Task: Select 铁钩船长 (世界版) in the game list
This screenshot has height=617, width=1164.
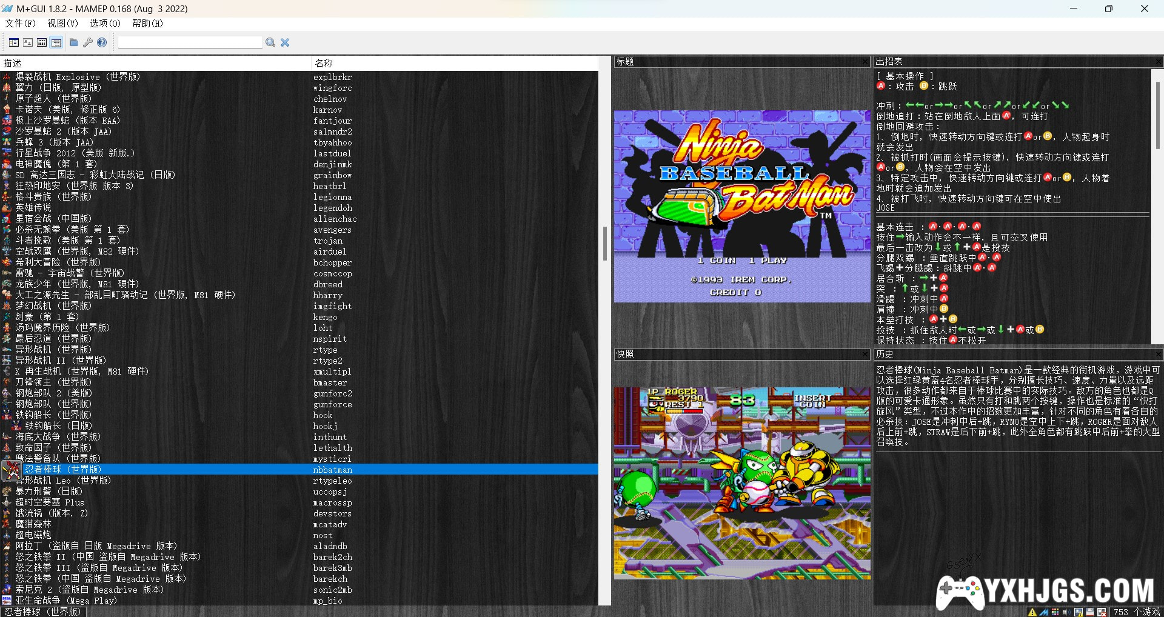Action: 53,415
